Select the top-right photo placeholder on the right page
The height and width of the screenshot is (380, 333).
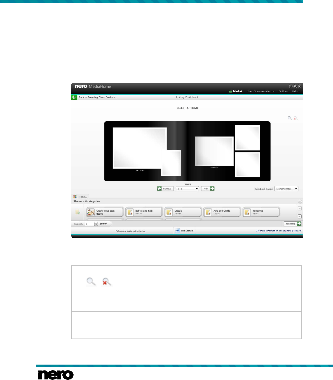pos(248,138)
